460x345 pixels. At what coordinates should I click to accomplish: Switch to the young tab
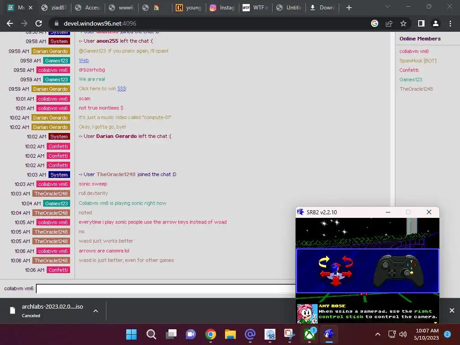click(189, 8)
